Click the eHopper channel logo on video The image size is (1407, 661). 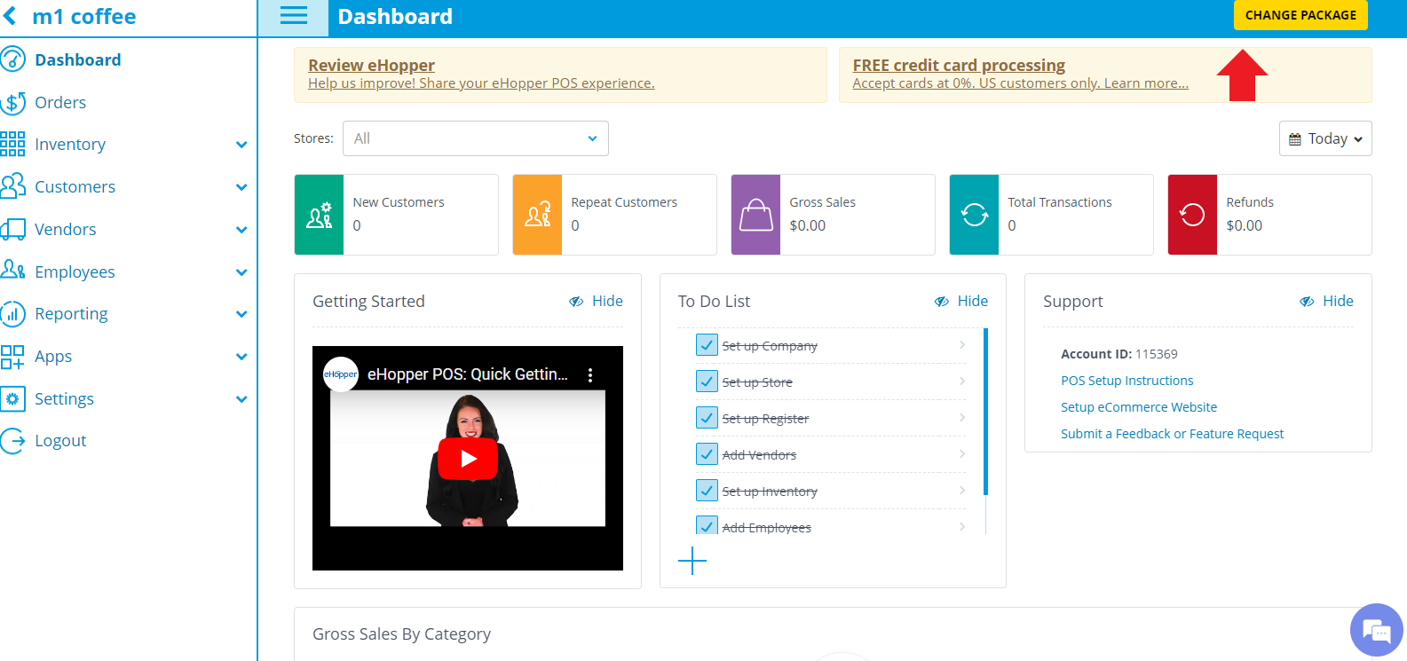tap(340, 374)
